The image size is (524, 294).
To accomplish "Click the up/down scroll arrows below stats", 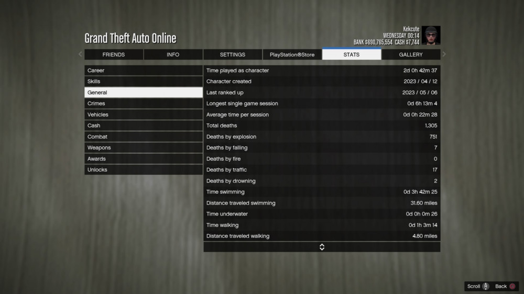I will click(x=322, y=247).
